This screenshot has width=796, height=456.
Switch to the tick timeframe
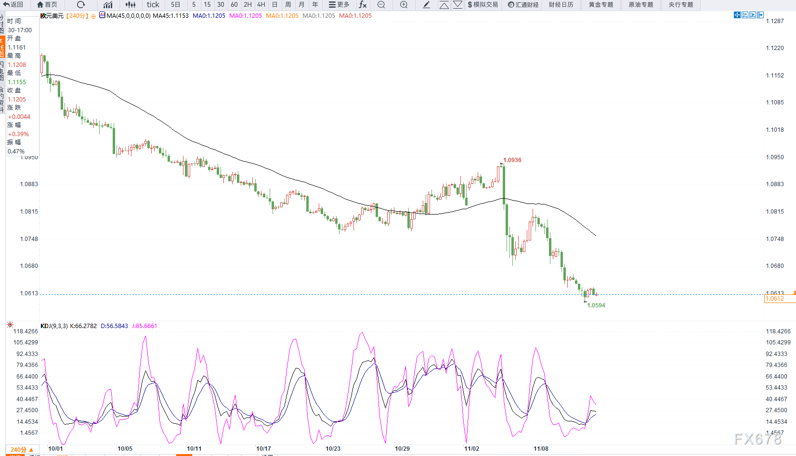click(x=153, y=5)
